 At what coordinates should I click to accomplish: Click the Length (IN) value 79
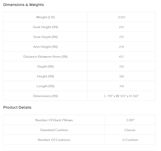(121, 86)
